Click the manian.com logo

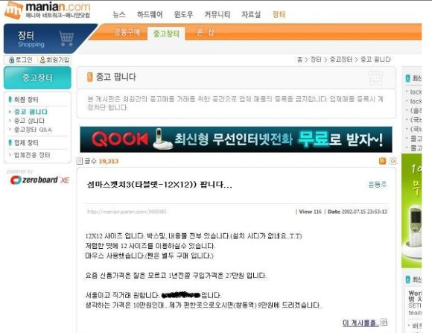coord(48,10)
